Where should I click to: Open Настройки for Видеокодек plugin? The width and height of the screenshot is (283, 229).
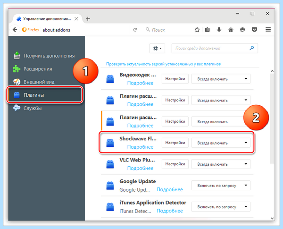[x=175, y=79]
